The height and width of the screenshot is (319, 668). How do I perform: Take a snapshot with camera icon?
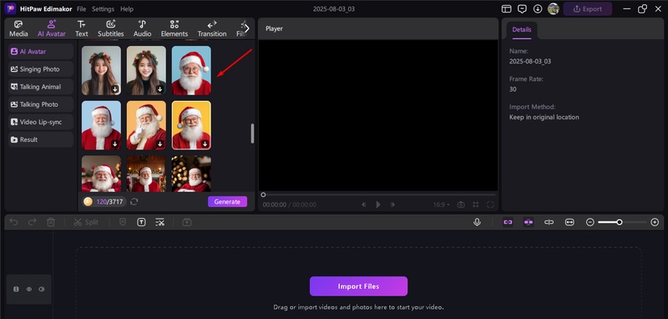coord(461,205)
